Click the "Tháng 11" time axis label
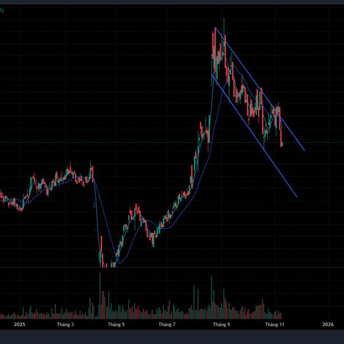This screenshot has width=344, height=344. 275,325
